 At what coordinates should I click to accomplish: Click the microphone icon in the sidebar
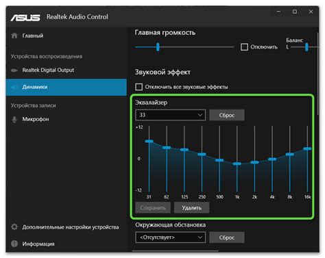tap(14, 119)
